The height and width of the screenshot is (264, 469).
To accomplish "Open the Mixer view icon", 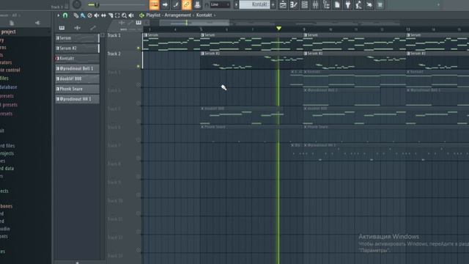I will [x=315, y=5].
